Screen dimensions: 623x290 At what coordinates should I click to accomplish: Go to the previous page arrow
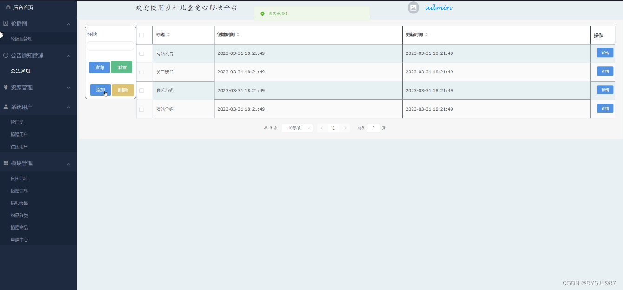tap(322, 128)
